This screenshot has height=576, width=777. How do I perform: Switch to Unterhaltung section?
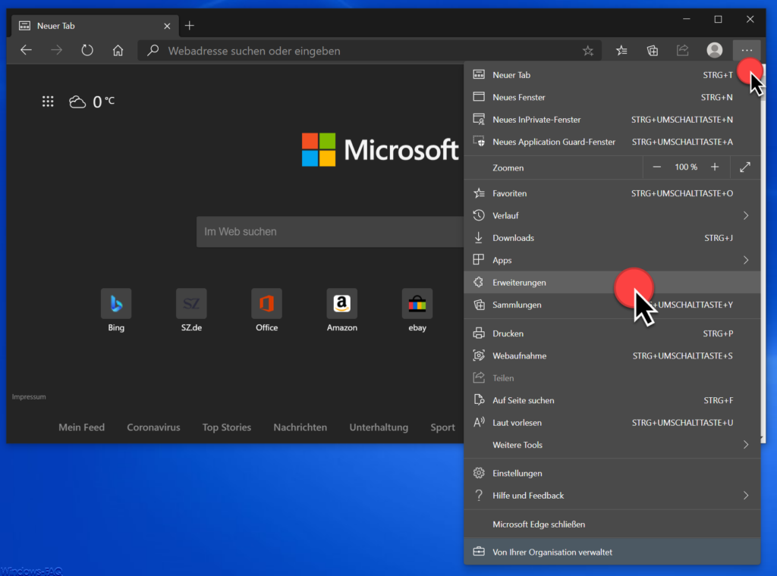click(x=379, y=427)
